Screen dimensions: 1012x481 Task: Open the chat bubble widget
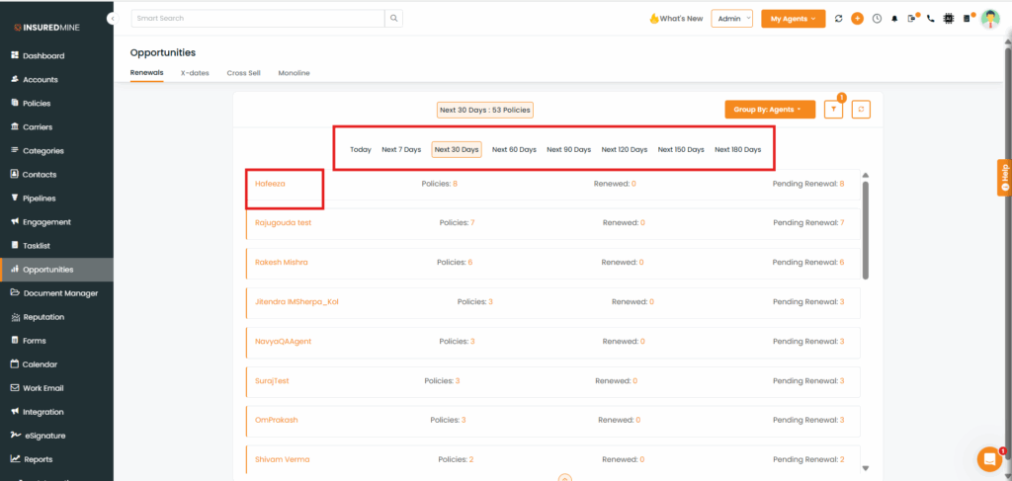click(988, 459)
